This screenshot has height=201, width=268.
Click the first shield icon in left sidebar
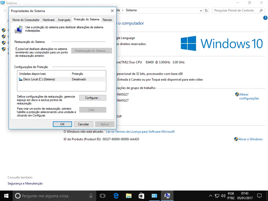click(x=4, y=30)
